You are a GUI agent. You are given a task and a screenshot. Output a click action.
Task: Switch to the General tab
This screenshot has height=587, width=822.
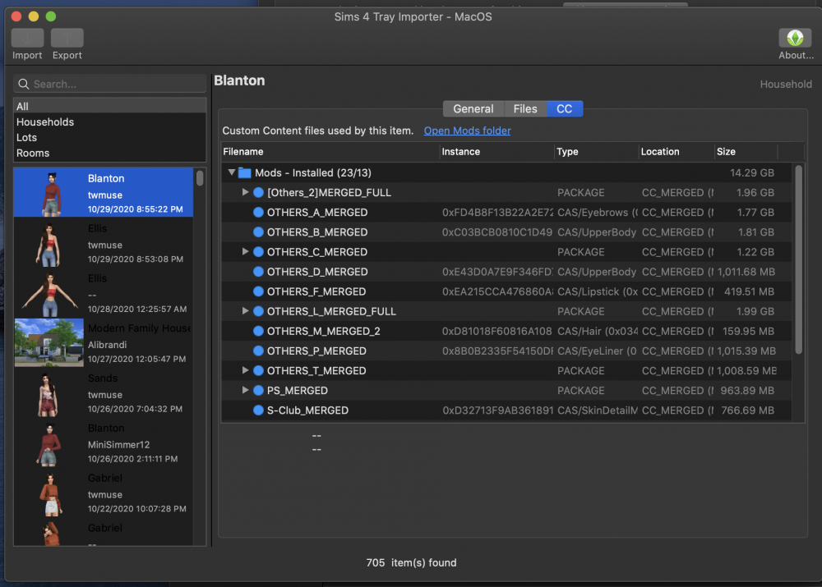[x=473, y=109]
